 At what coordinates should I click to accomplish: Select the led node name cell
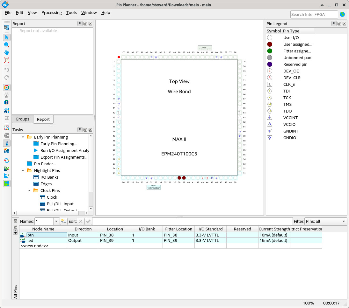point(43,240)
